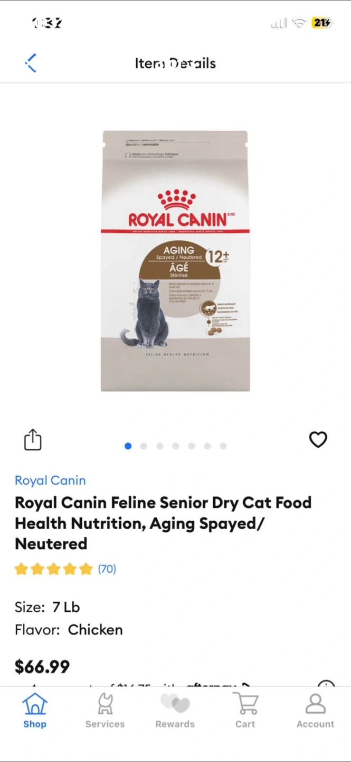
Task: Go to the Rewards hearts tab
Action: point(175,711)
